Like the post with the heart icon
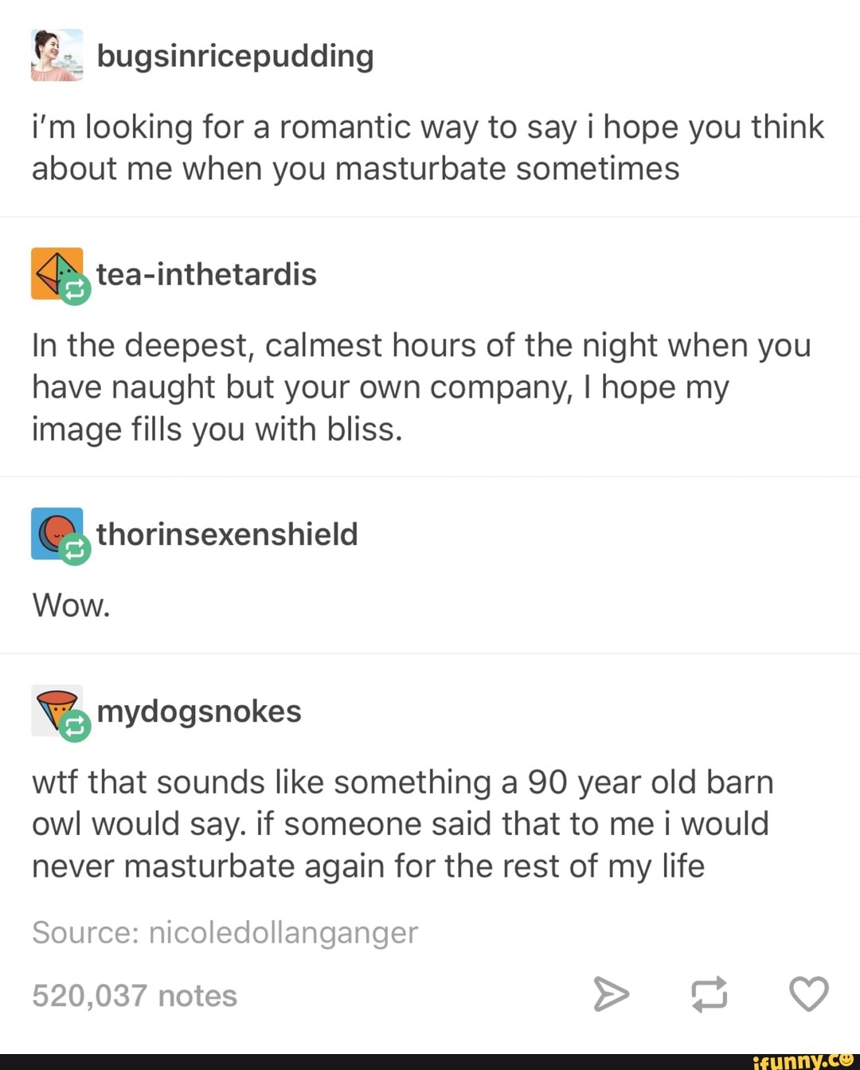The height and width of the screenshot is (1070, 860). coord(808,994)
